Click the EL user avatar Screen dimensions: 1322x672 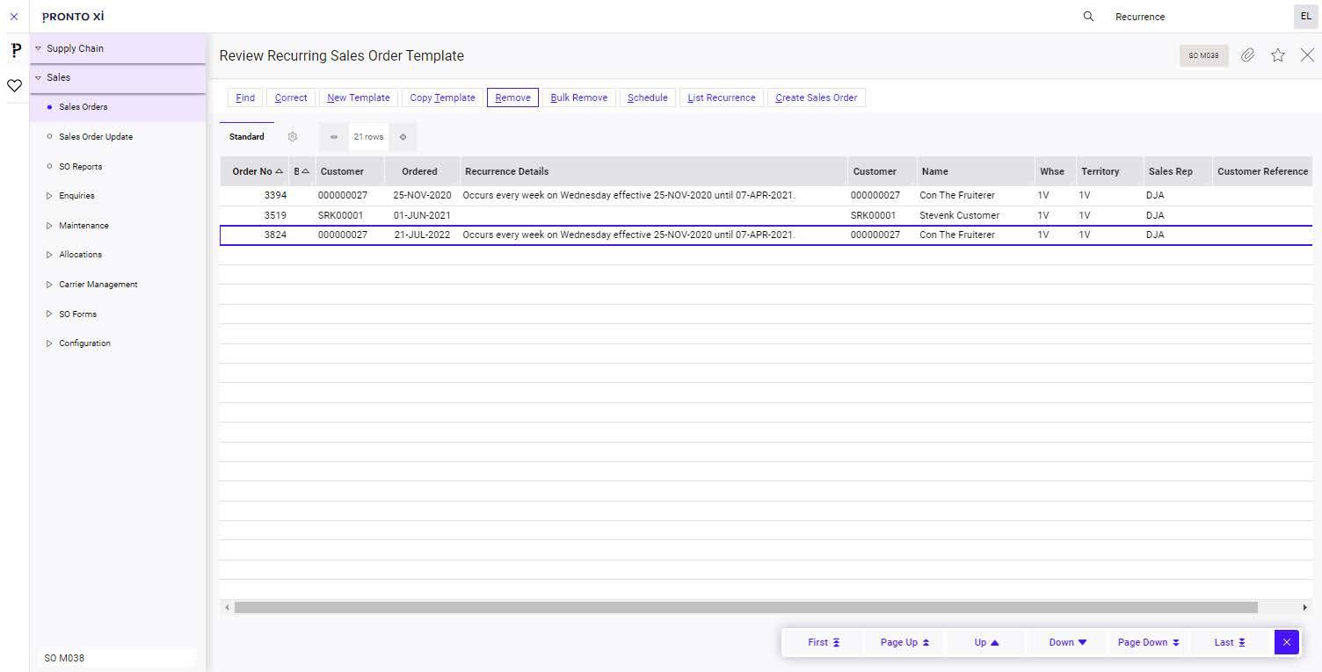1305,16
